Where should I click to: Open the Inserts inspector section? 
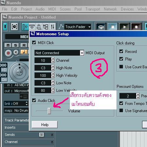point(16,127)
